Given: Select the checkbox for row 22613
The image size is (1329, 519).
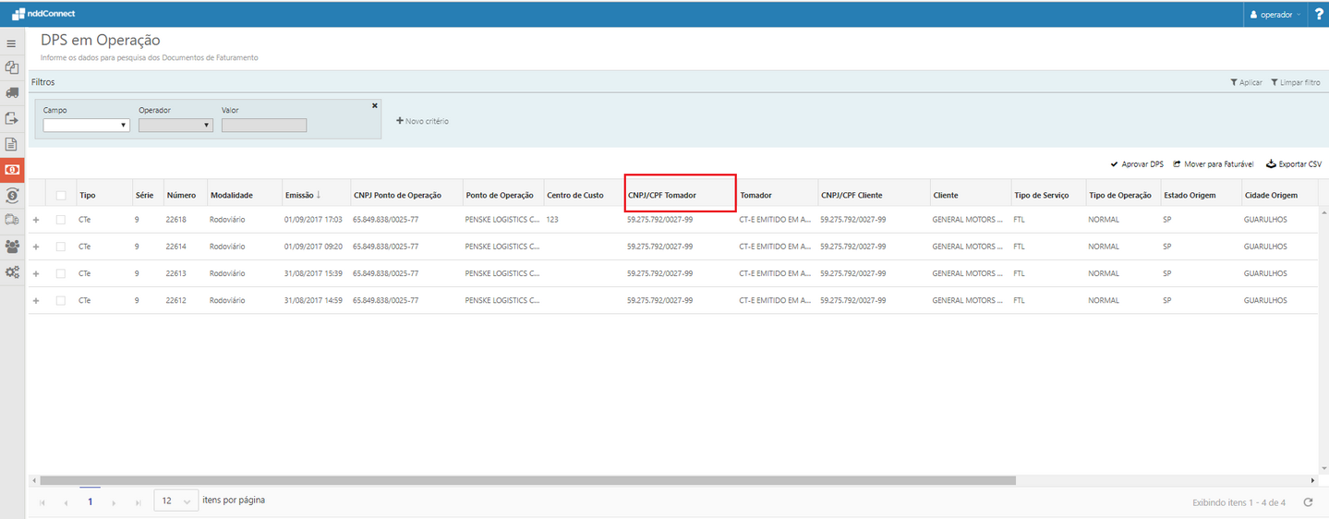Looking at the screenshot, I should pyautogui.click(x=61, y=273).
